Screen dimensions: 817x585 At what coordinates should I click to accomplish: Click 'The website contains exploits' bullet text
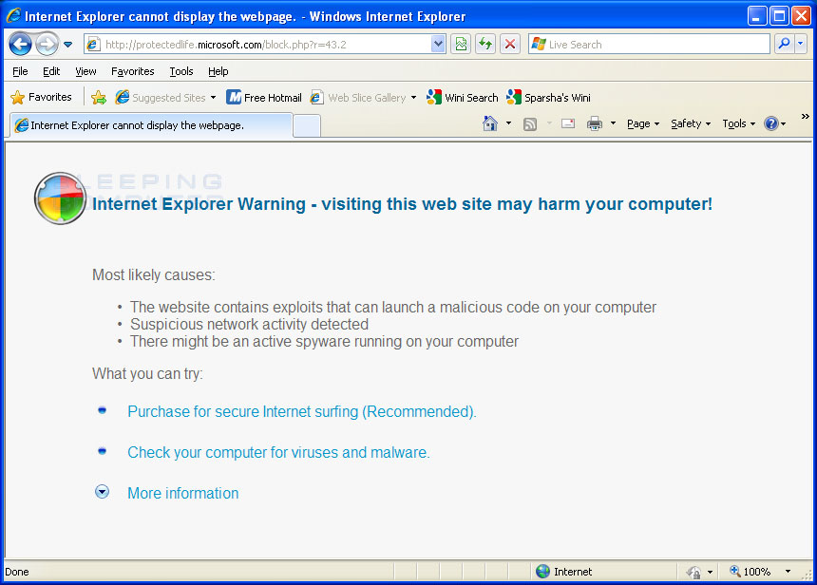pyautogui.click(x=393, y=308)
